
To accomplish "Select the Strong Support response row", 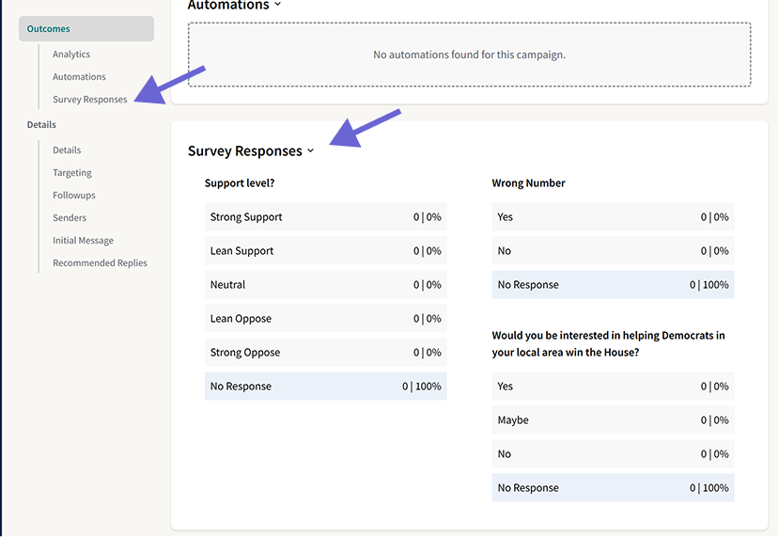I will (325, 217).
